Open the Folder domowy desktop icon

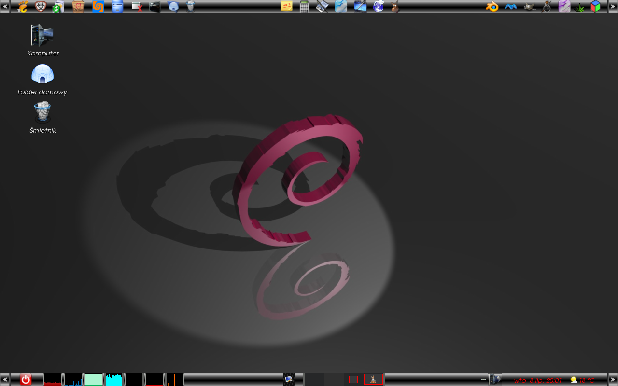click(42, 80)
